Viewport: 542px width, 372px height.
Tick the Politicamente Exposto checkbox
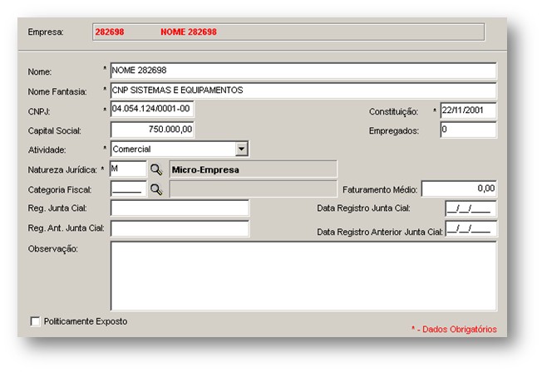[35, 321]
